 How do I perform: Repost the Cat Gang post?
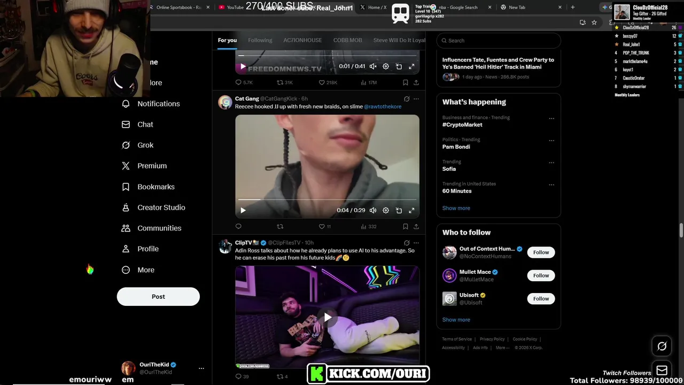(x=280, y=226)
